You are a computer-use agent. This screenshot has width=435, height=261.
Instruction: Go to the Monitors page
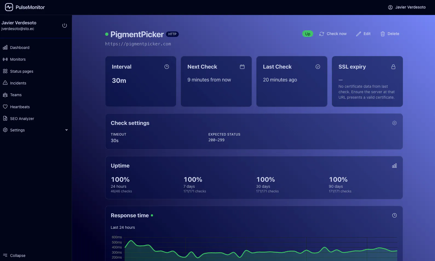pyautogui.click(x=36, y=59)
